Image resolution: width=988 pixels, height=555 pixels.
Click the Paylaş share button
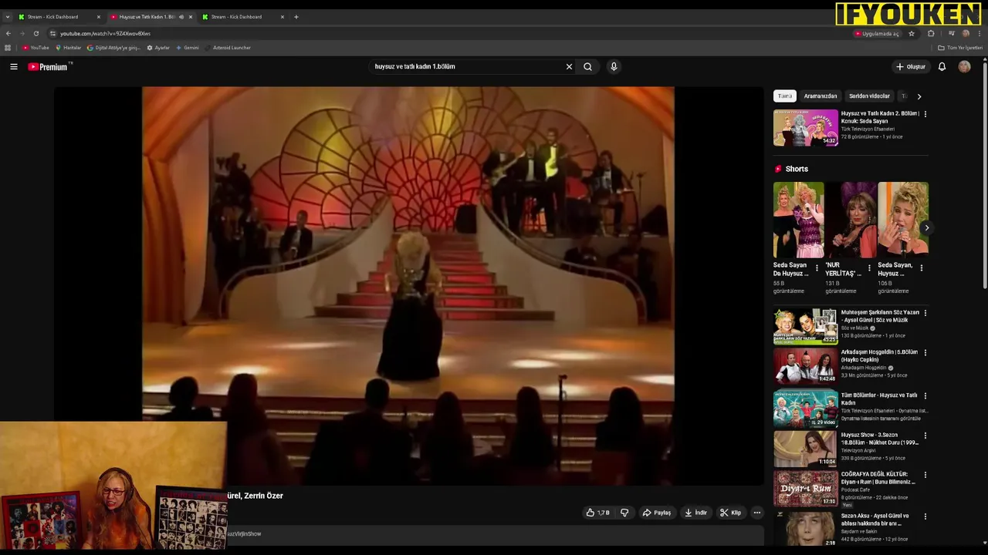click(x=657, y=513)
